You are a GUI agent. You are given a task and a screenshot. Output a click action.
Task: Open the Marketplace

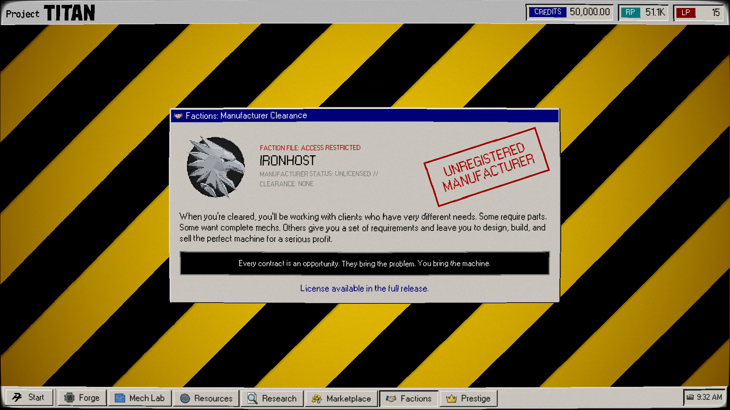(341, 398)
